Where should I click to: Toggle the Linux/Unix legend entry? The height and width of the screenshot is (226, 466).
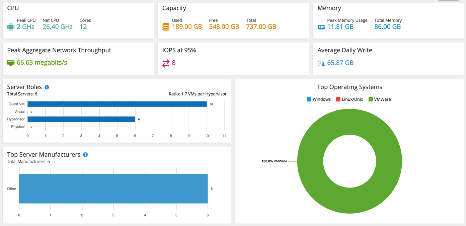[349, 99]
